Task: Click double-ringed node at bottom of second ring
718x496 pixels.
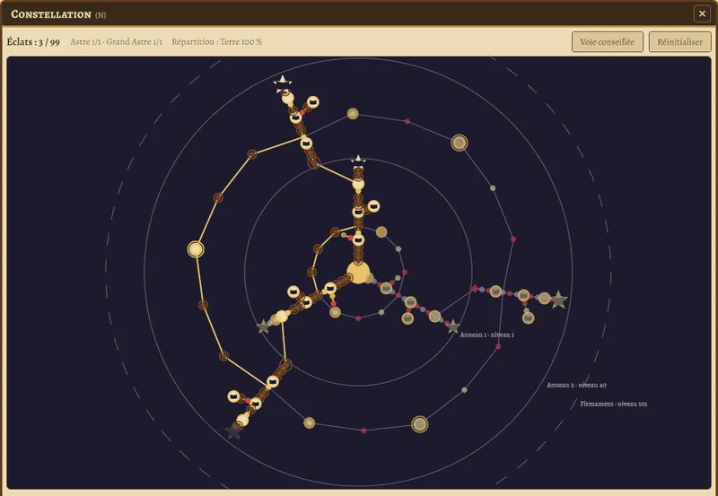Action: click(419, 424)
